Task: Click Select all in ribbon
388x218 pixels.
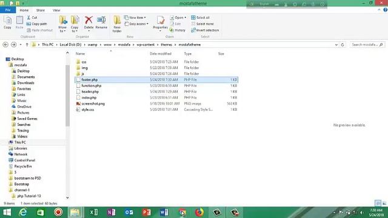Action: [x=200, y=18]
